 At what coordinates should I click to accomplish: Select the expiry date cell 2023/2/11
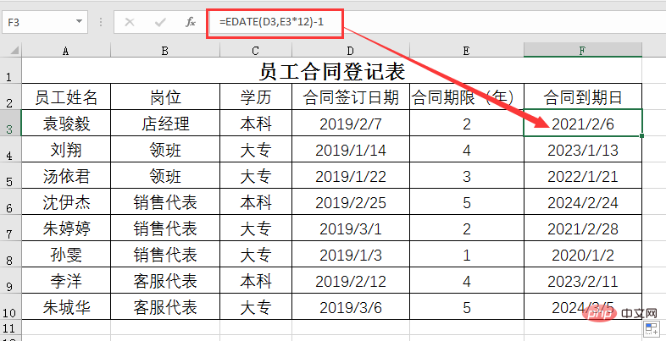pos(583,280)
